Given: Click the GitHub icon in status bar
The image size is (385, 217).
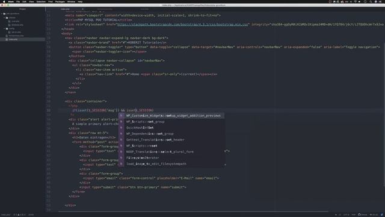Looking at the screenshot, I should point(359,215).
